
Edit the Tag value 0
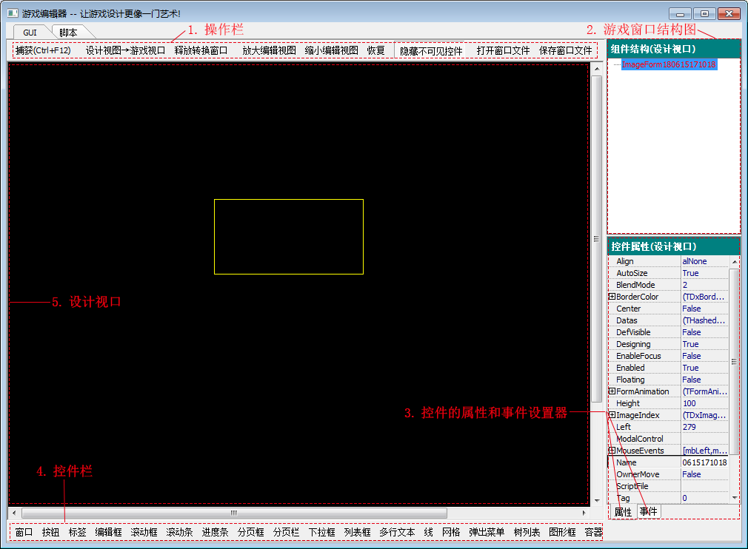[704, 498]
